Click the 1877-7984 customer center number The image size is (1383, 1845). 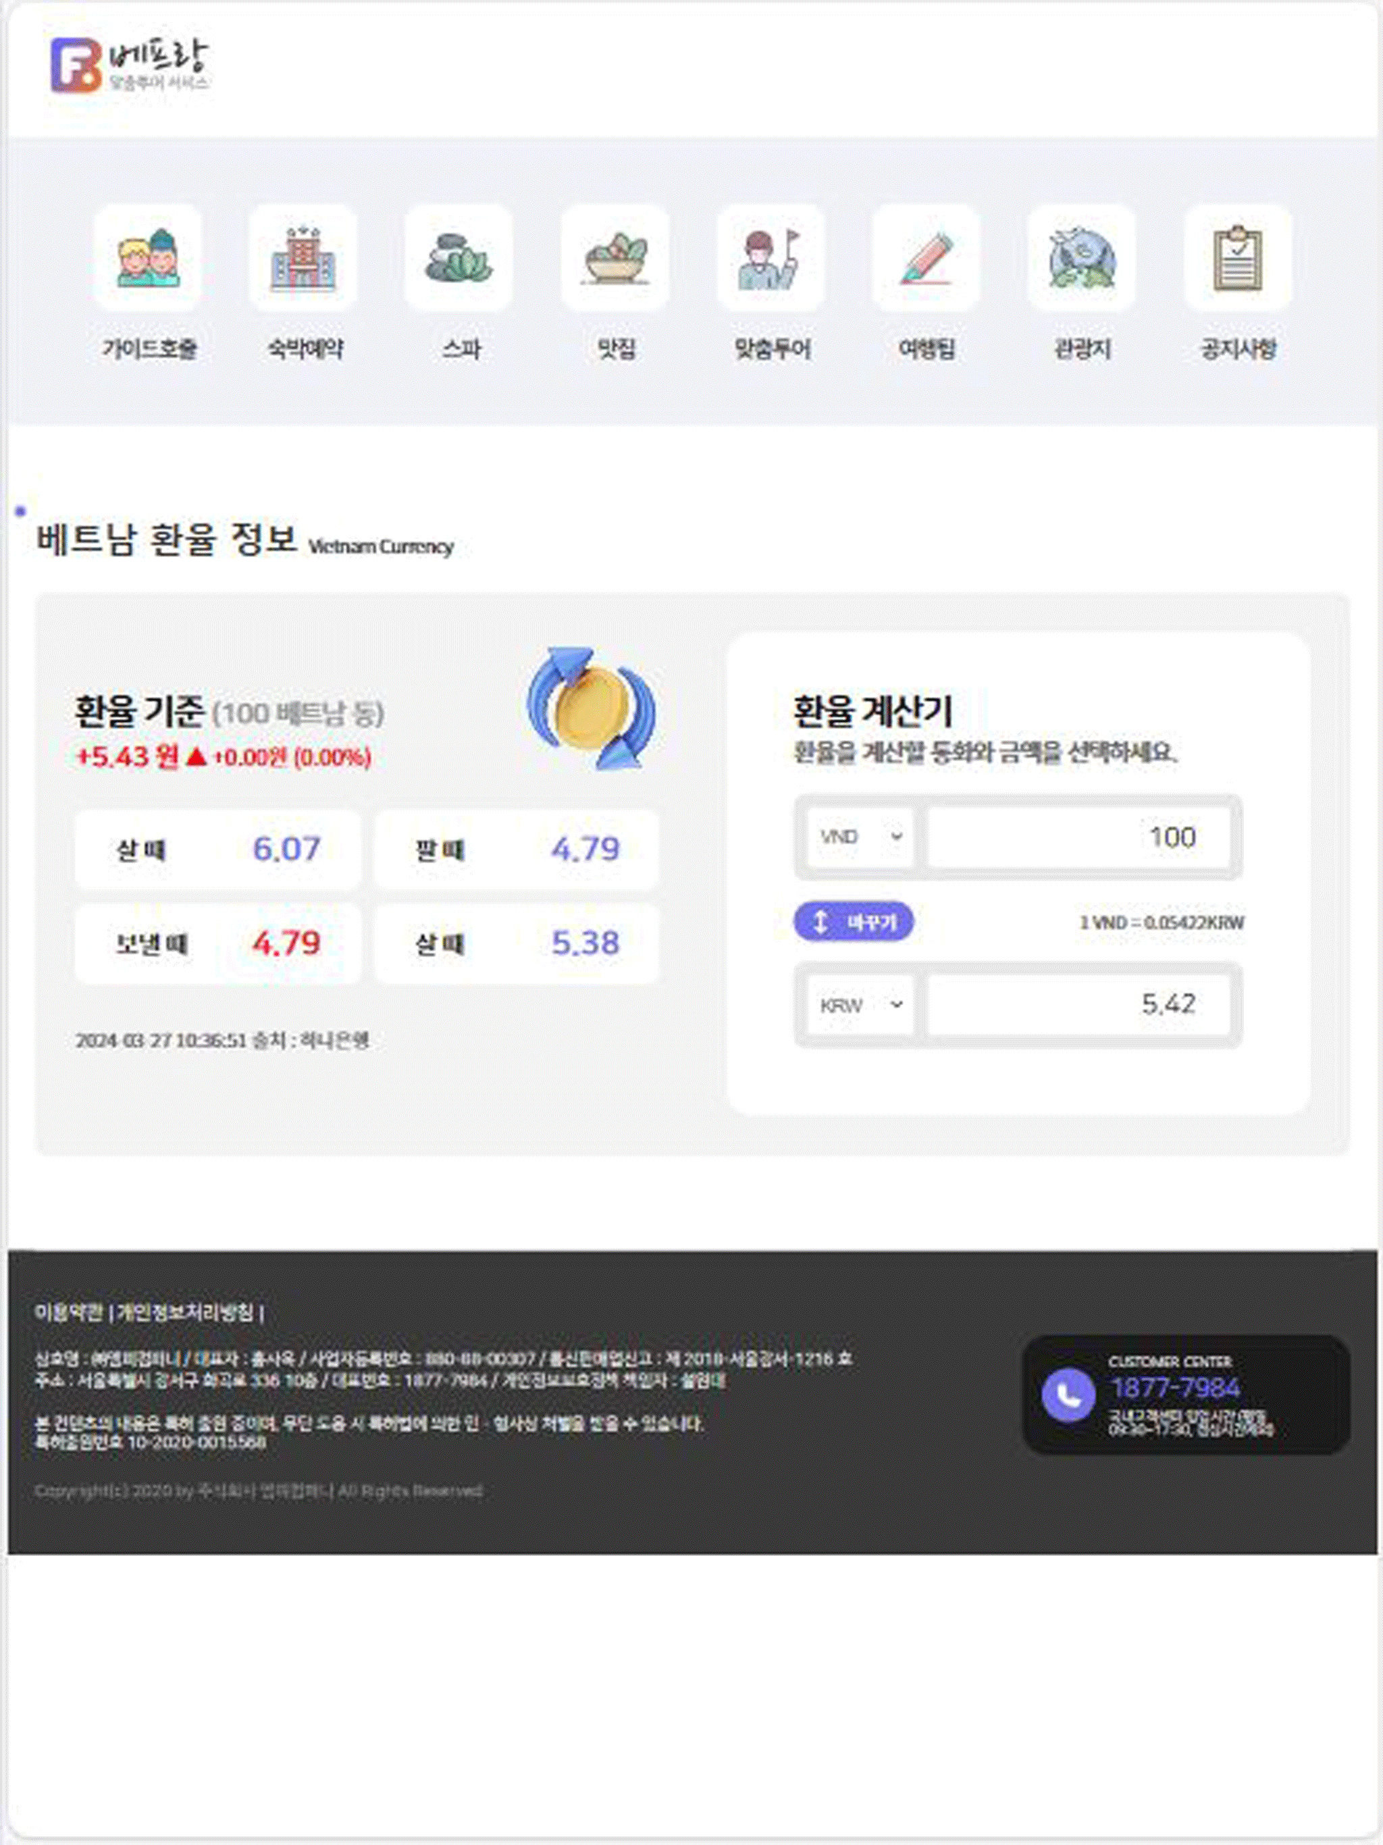(1175, 1388)
